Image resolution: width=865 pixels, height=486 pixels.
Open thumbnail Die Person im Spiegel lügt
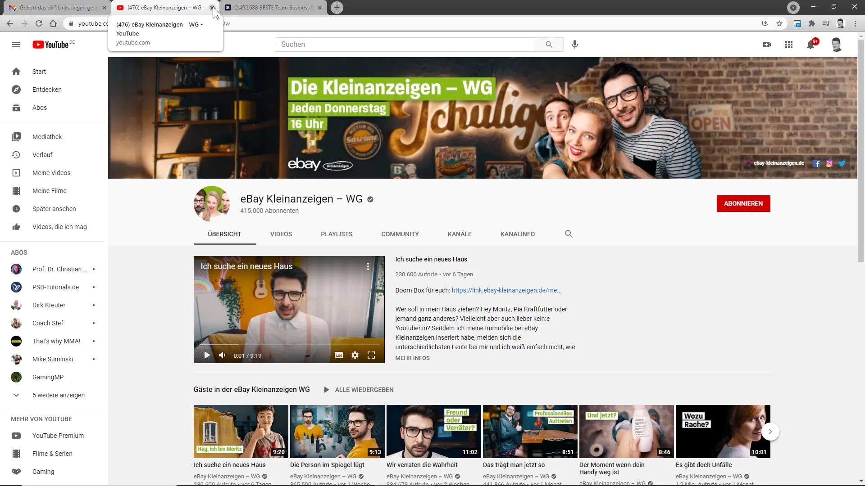(x=337, y=432)
